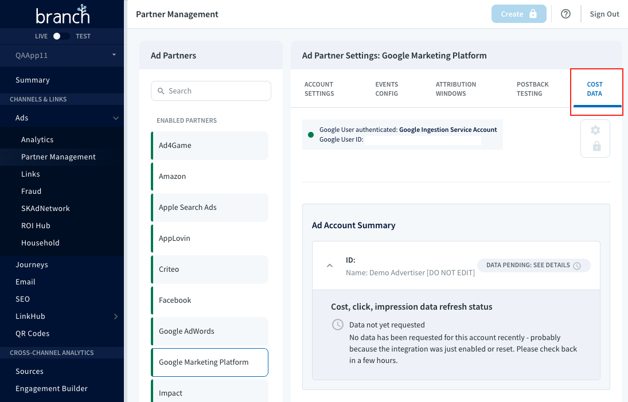Click the search magnifier icon

[x=161, y=91]
